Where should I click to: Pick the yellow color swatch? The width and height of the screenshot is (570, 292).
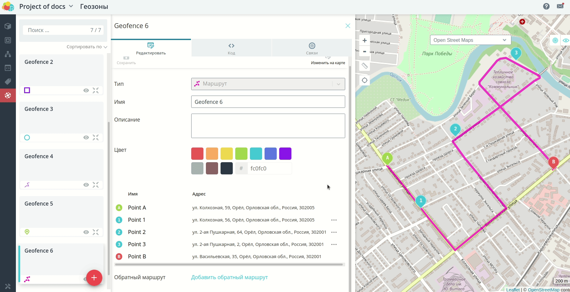tap(227, 154)
